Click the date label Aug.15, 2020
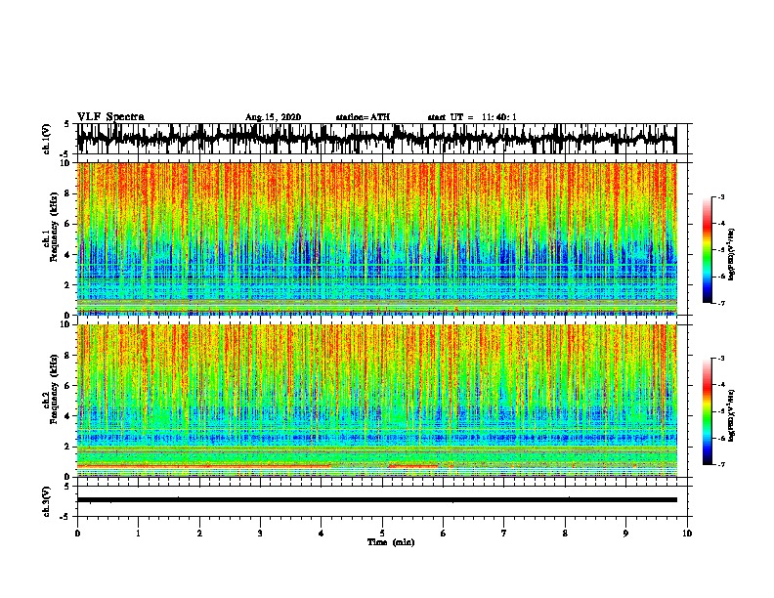The height and width of the screenshot is (598, 774). coord(273,117)
